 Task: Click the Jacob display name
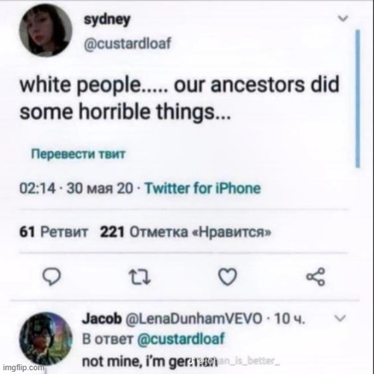(x=102, y=319)
